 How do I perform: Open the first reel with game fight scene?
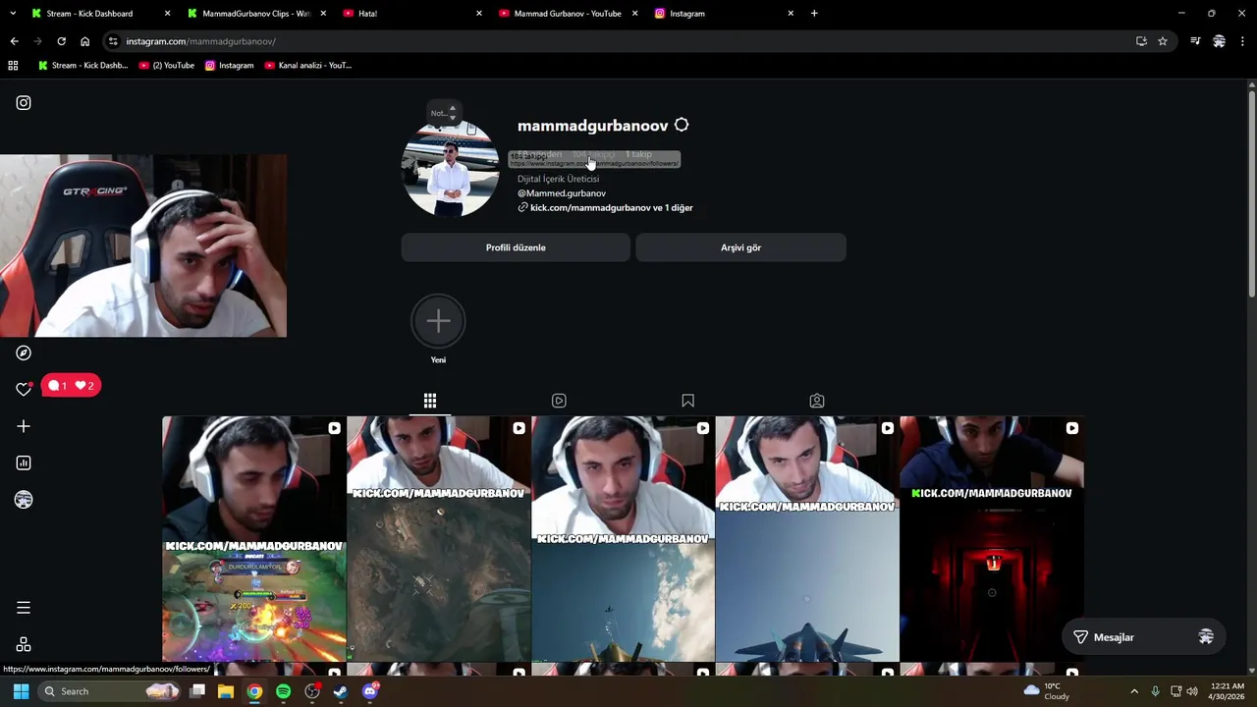254,539
